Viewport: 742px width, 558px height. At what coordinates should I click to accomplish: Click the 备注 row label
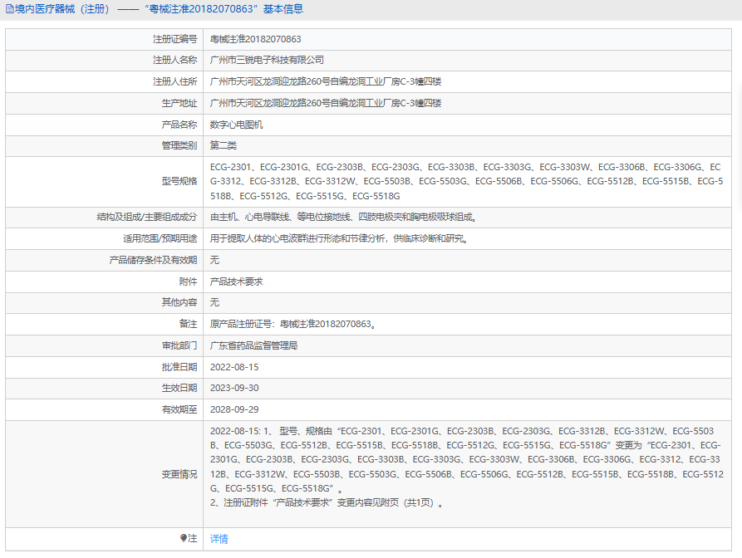coord(188,325)
